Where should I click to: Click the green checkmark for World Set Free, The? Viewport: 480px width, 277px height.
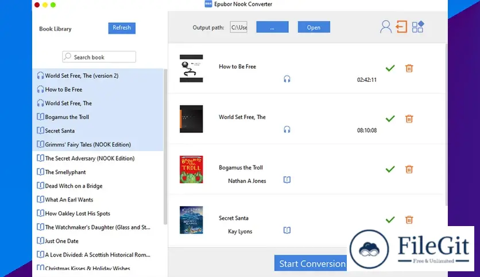[x=390, y=118]
